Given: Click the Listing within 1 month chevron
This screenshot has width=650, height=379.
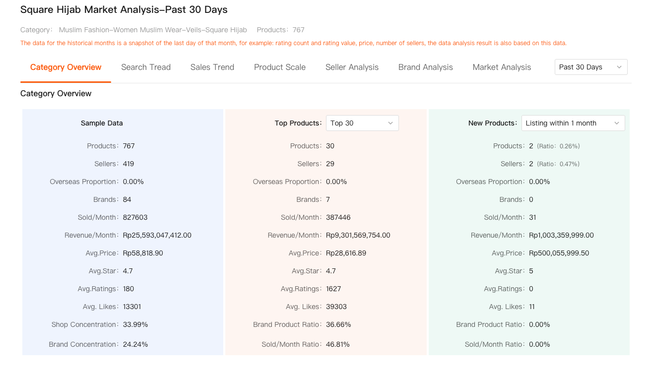Looking at the screenshot, I should 616,123.
